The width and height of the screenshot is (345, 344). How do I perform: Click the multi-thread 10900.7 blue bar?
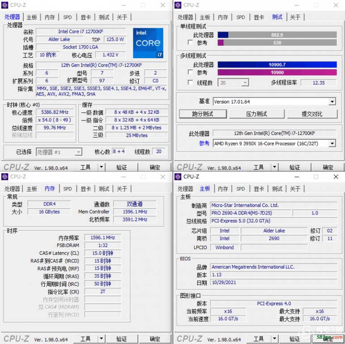pyautogui.click(x=277, y=64)
